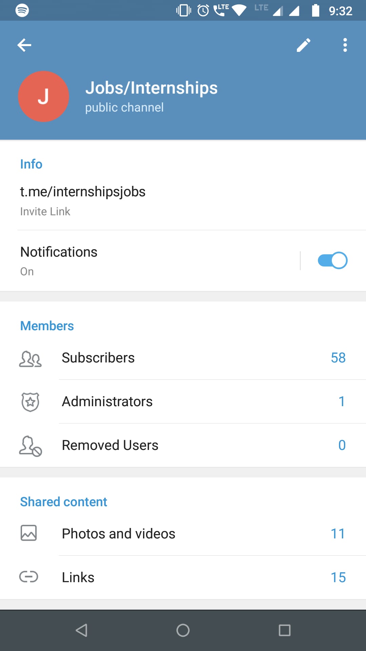
Task: Tap the Links chain icon
Action: (x=29, y=576)
